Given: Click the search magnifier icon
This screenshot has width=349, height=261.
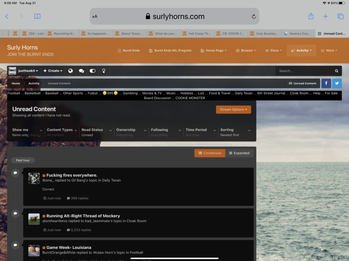Looking at the screenshot, I should [x=336, y=71].
